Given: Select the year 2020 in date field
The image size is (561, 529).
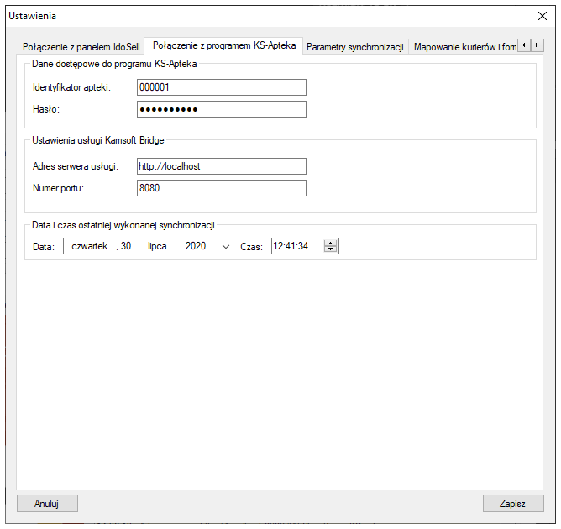Looking at the screenshot, I should coord(196,247).
